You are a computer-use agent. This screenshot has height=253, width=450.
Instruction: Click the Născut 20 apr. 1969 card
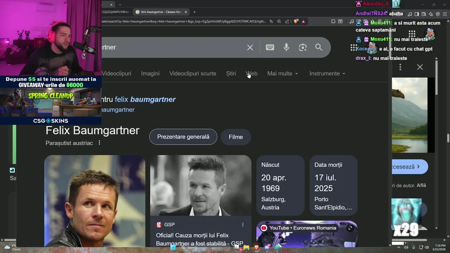click(281, 186)
